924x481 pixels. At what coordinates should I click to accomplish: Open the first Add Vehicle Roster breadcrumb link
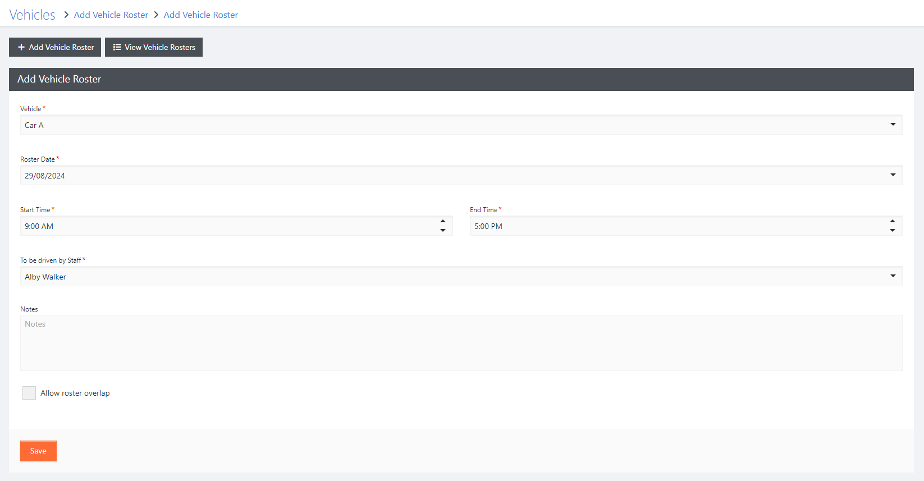[x=111, y=15]
